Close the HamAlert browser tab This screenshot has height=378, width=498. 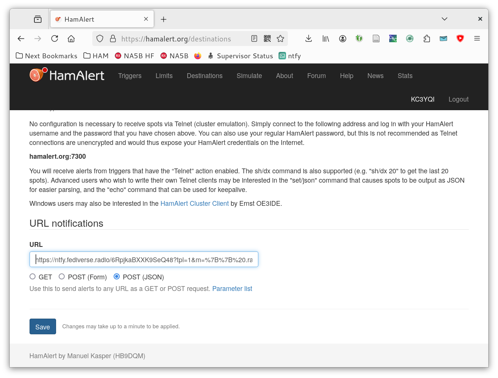(146, 19)
